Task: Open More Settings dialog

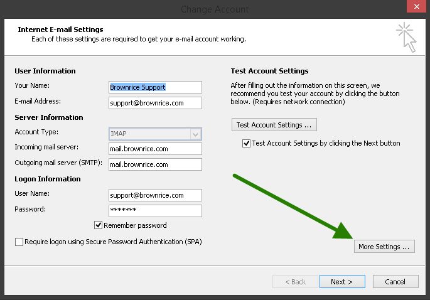Action: coord(384,247)
